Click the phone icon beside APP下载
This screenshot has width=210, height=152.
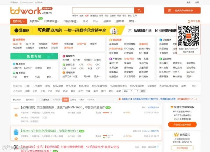point(188,21)
